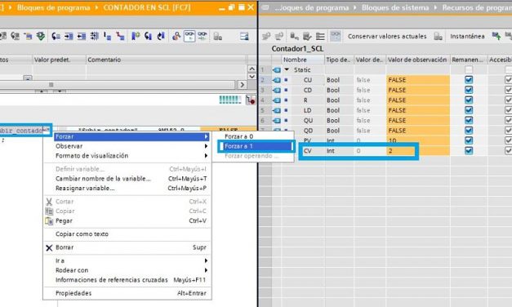Click the Nombre column header
Image resolution: width=512 pixels, height=307 pixels.
pos(302,60)
